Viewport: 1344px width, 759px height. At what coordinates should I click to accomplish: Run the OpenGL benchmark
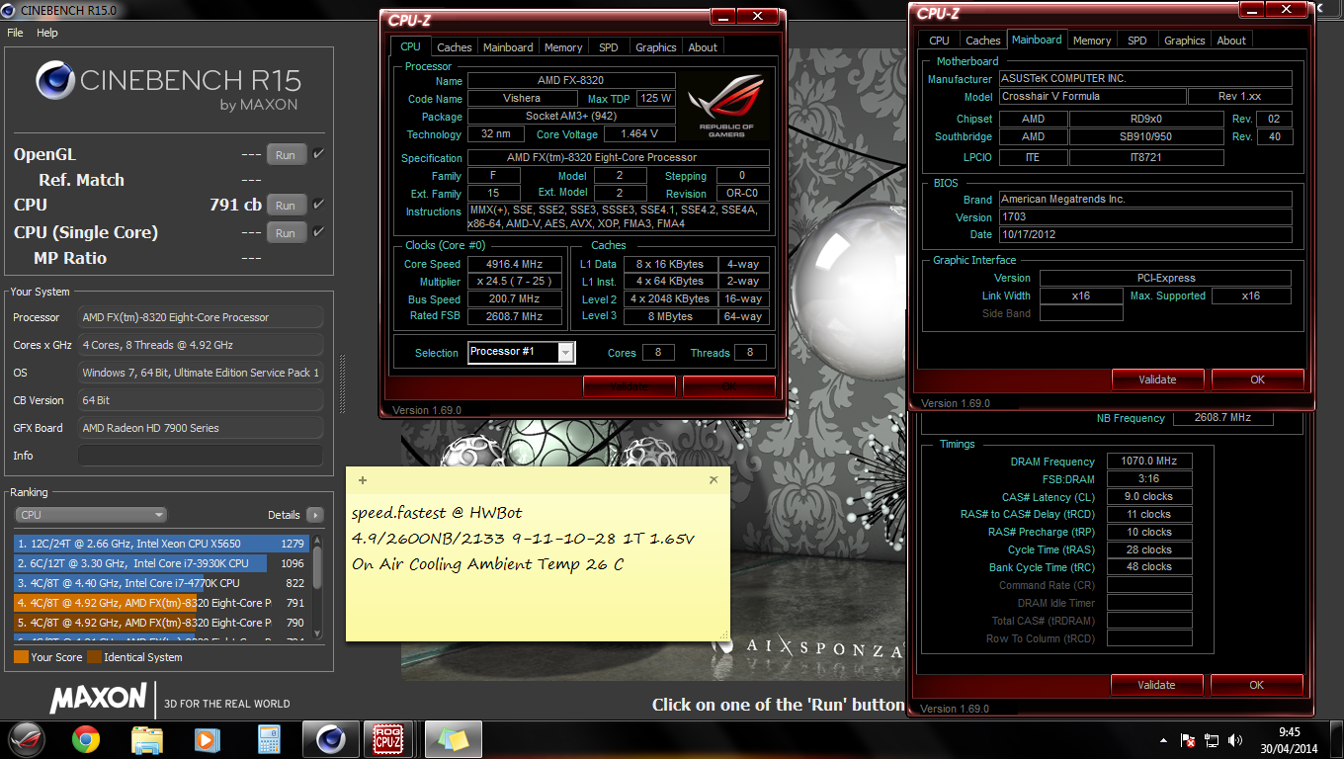pos(286,154)
